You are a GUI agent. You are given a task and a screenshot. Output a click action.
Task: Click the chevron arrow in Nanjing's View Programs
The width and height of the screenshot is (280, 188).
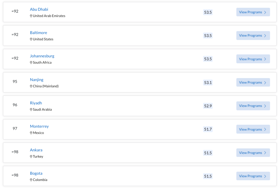(265, 83)
